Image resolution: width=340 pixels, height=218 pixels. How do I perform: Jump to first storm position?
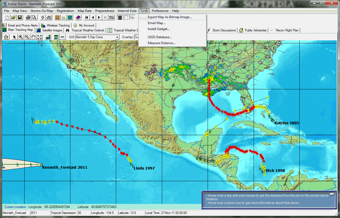(87, 18)
